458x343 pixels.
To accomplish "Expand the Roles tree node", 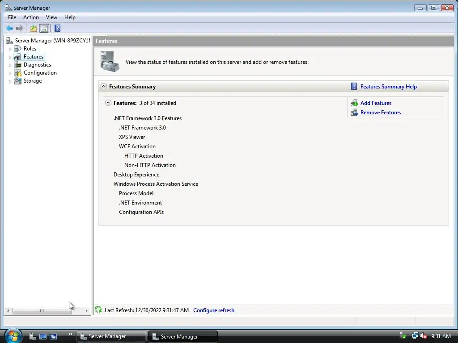I will (x=10, y=49).
